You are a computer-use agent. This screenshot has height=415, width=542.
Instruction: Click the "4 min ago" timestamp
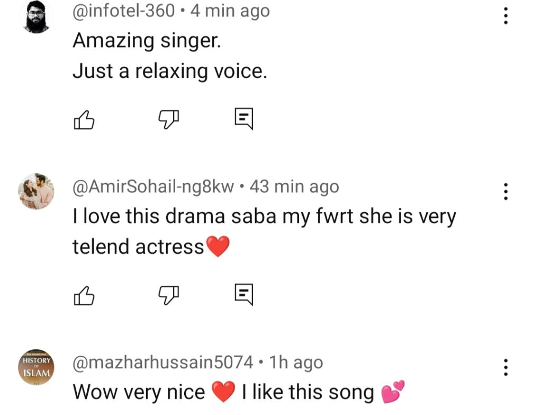[229, 11]
